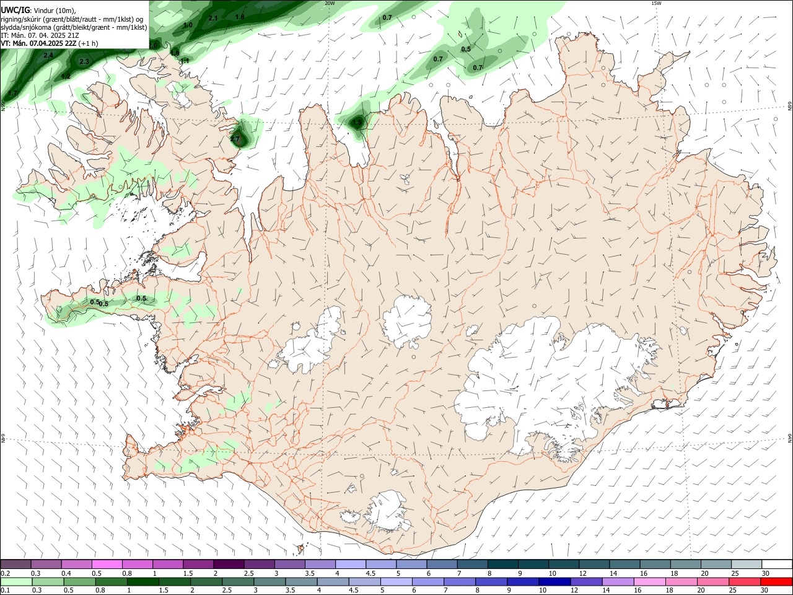The image size is (793, 595).
Task: Click the 64N latitude label at the right edge
Action: point(790,438)
